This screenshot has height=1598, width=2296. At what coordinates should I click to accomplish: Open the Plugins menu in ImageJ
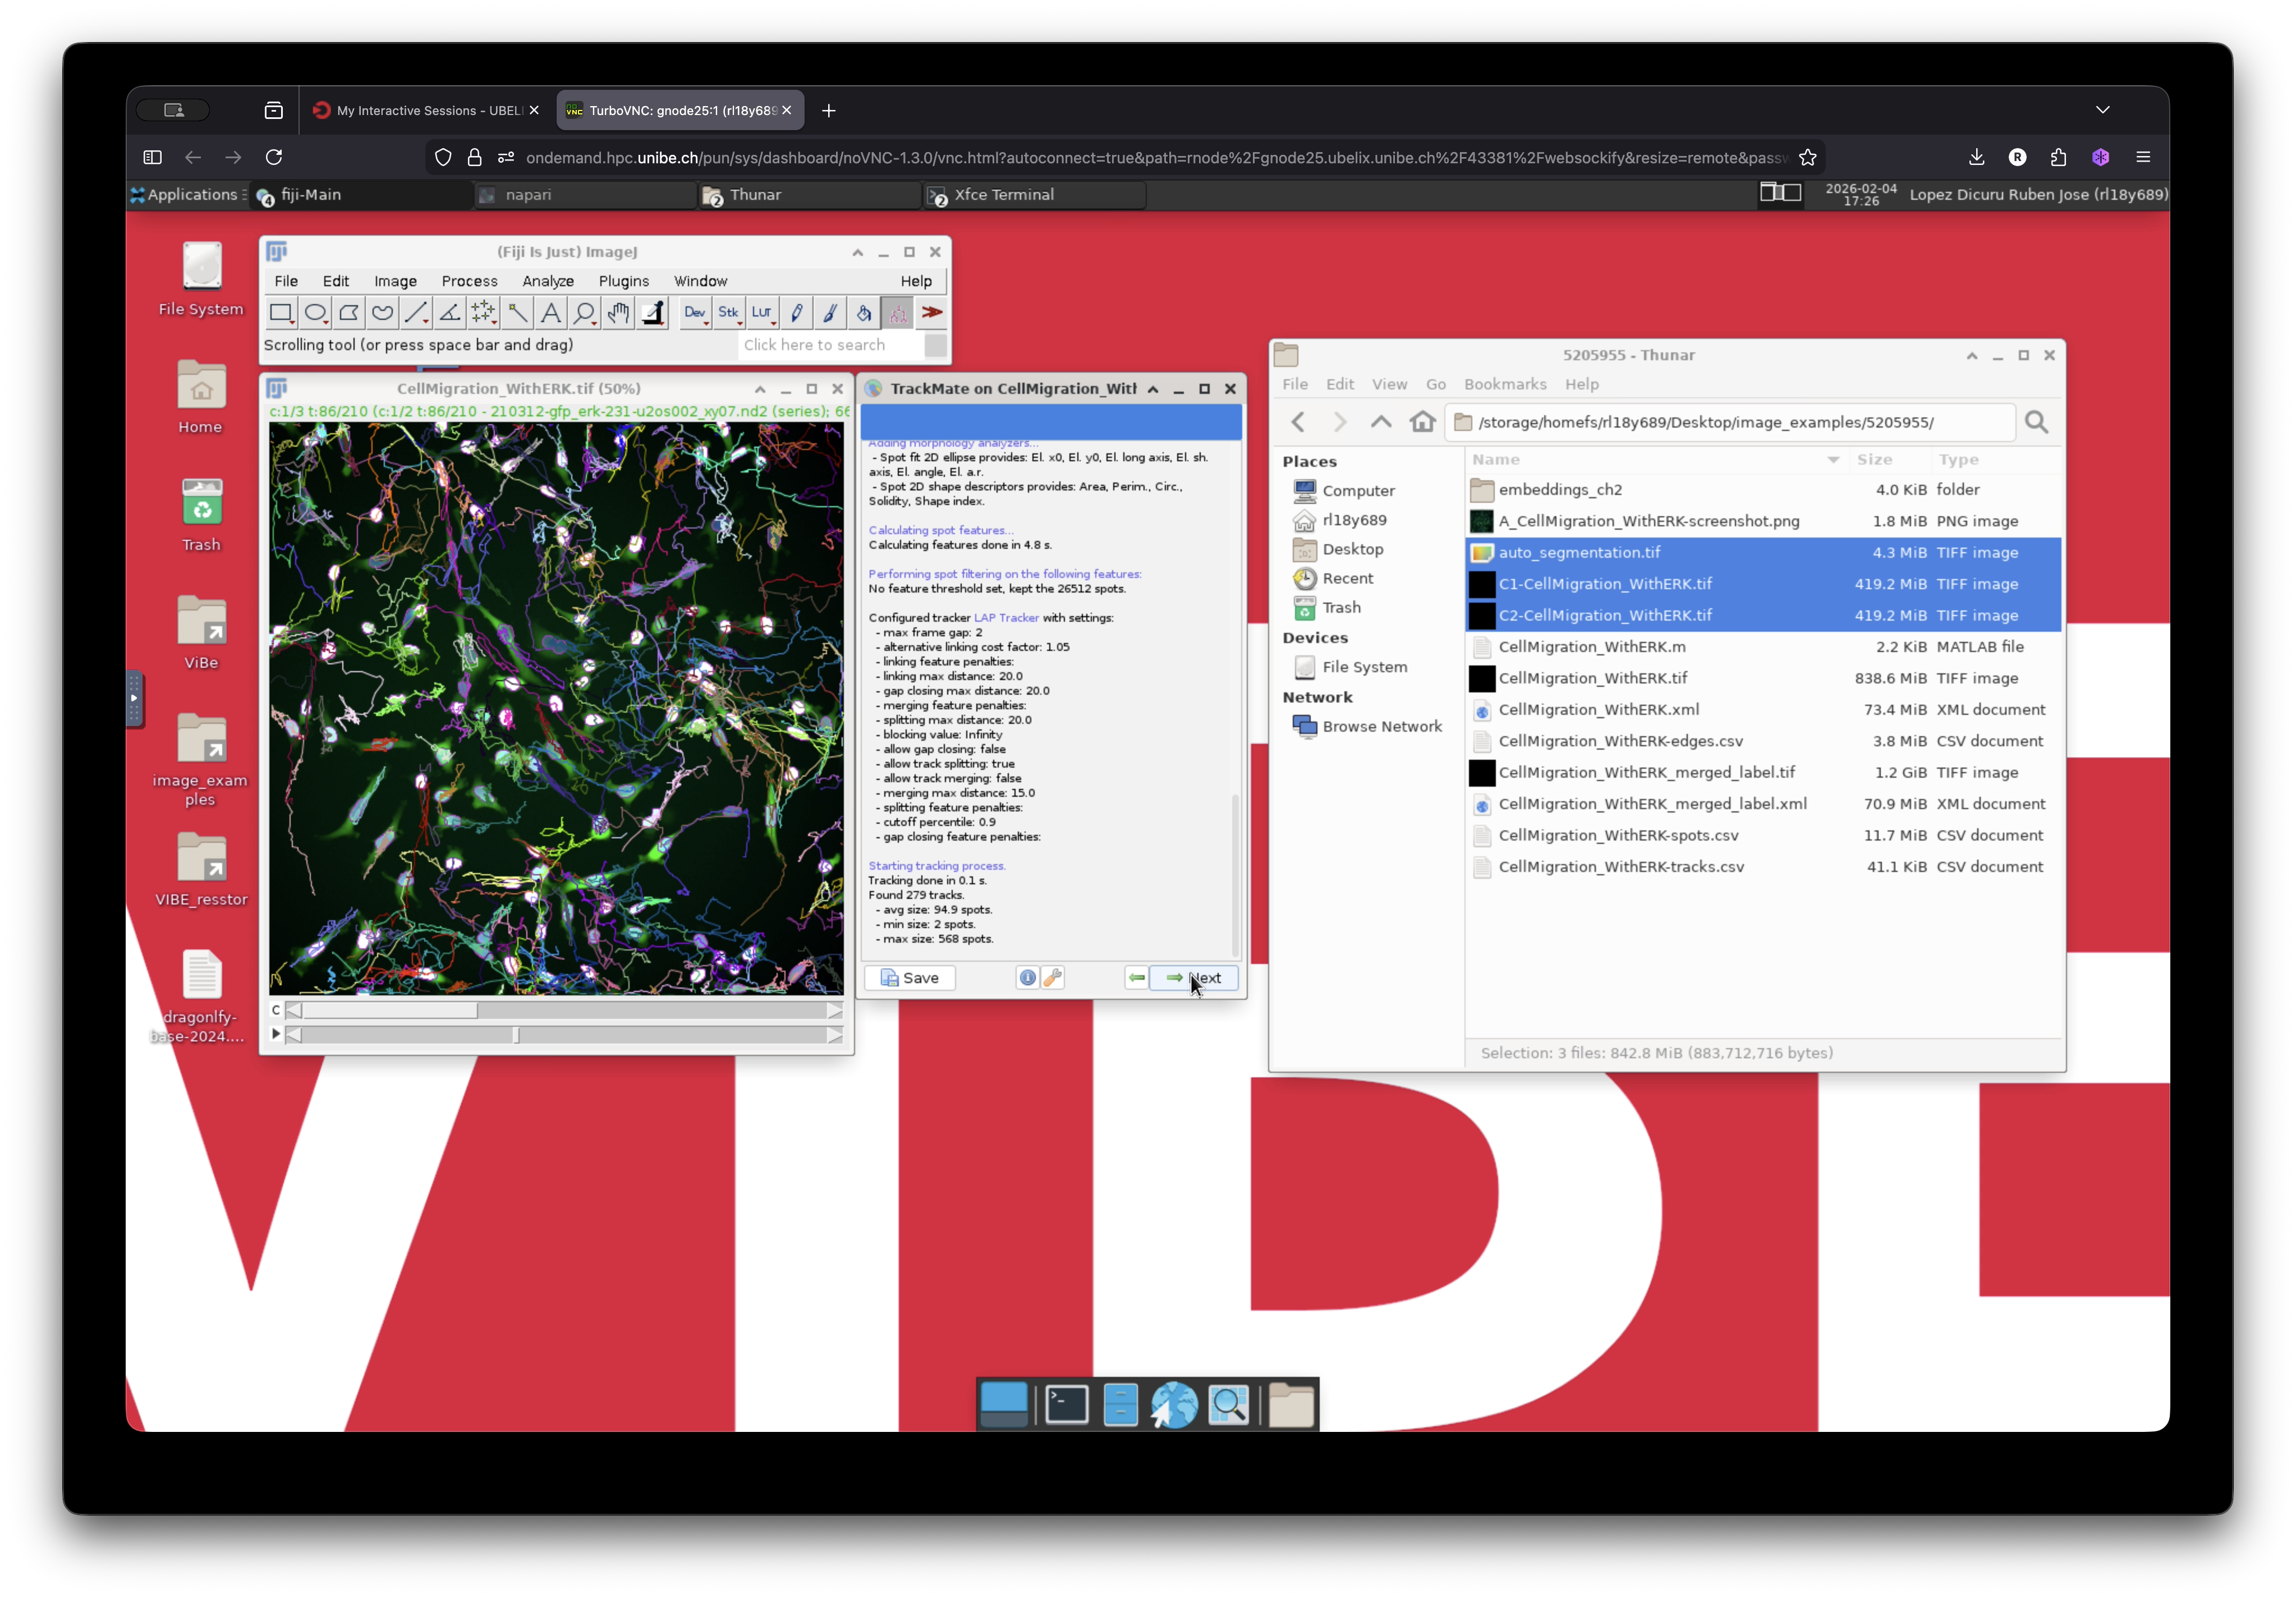tap(623, 281)
